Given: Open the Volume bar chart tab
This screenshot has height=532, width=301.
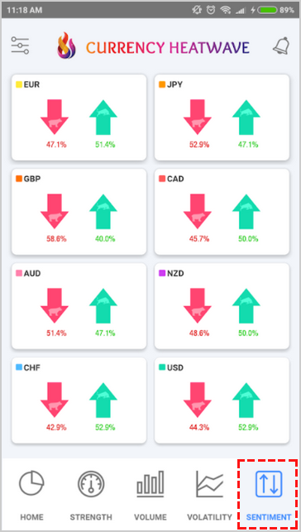Looking at the screenshot, I should tap(150, 495).
